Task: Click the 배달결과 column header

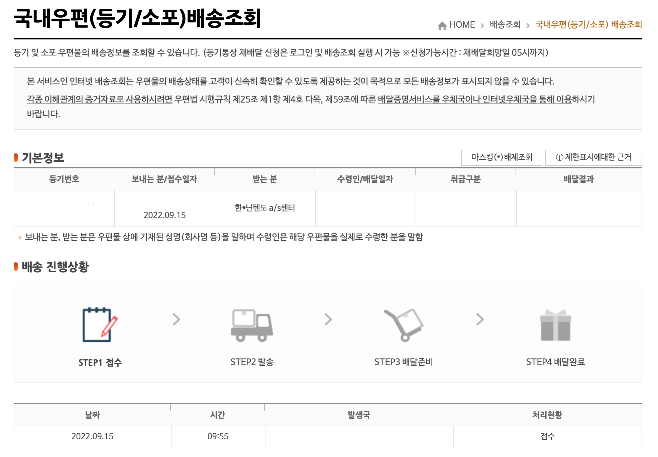Action: 578,179
